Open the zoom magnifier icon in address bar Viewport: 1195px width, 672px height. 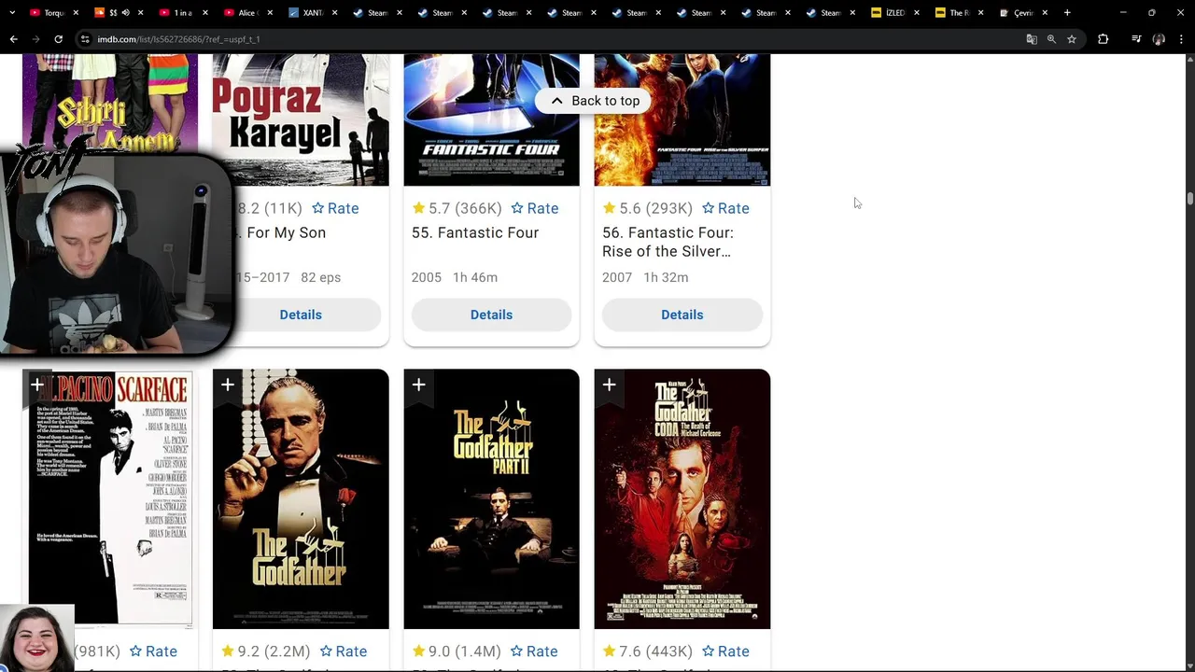1051,39
